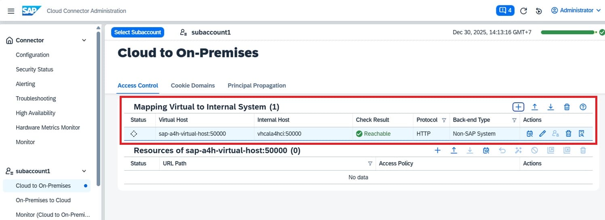
Task: Collapse the subaccount1 section in sidebar
Action: tap(84, 171)
